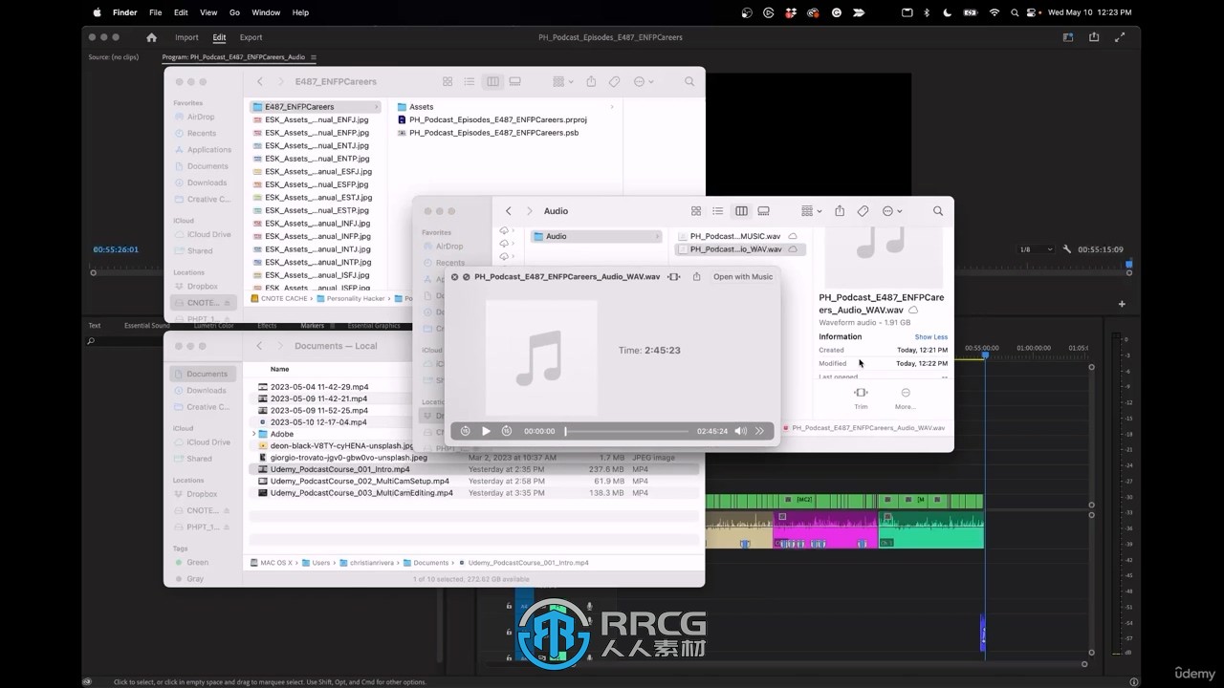1224x688 pixels.
Task: Open the Window menu in menu bar
Action: (x=266, y=12)
